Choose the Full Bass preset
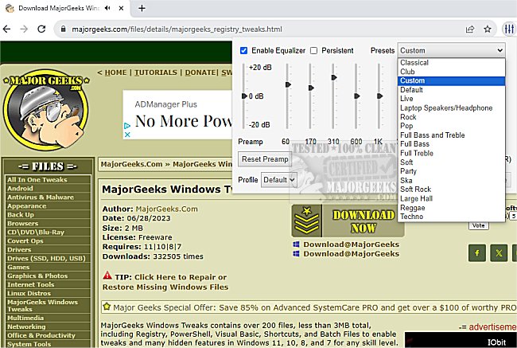The height and width of the screenshot is (348, 517). tap(452, 144)
